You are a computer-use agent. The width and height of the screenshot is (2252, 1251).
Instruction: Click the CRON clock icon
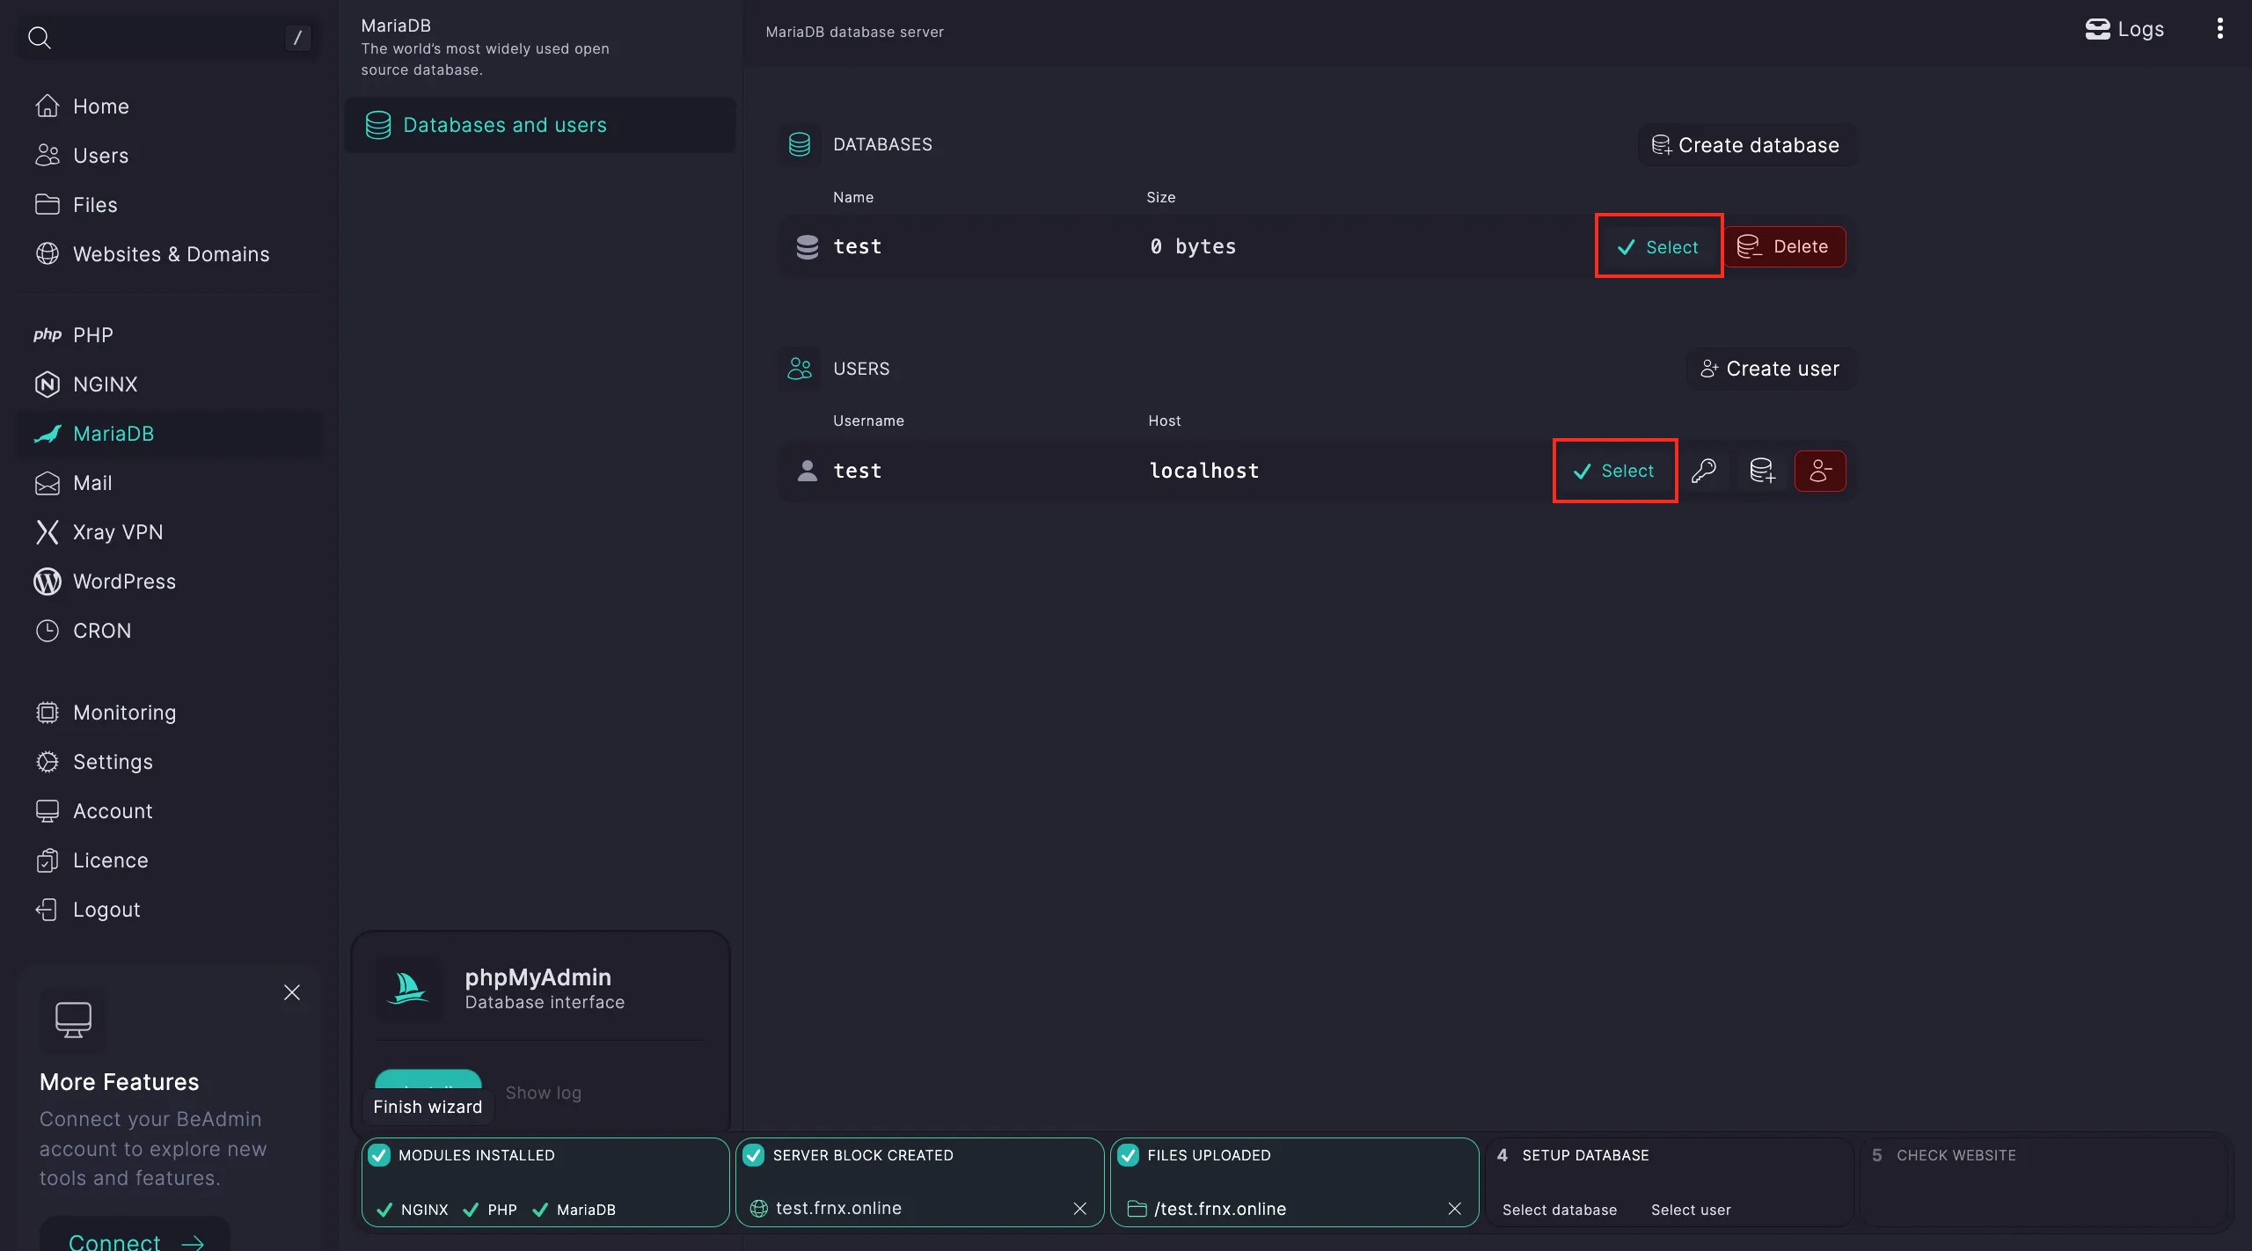[48, 631]
